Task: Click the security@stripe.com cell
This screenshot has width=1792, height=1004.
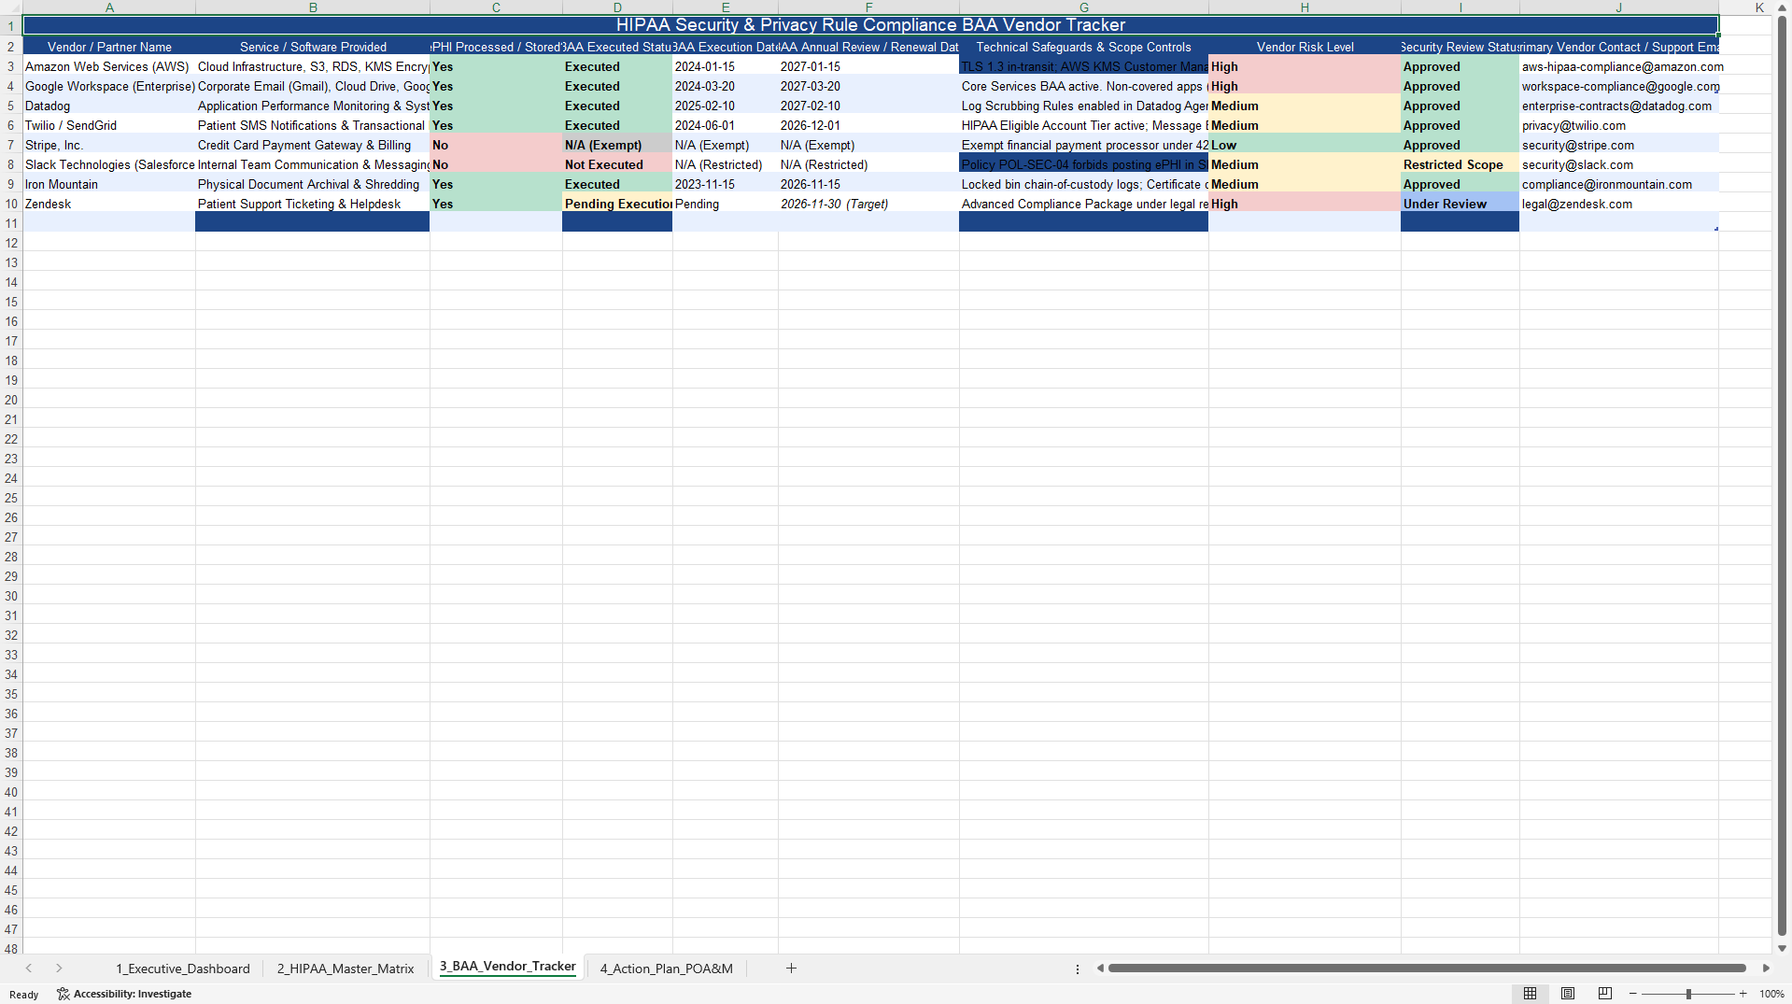Action: (x=1618, y=145)
